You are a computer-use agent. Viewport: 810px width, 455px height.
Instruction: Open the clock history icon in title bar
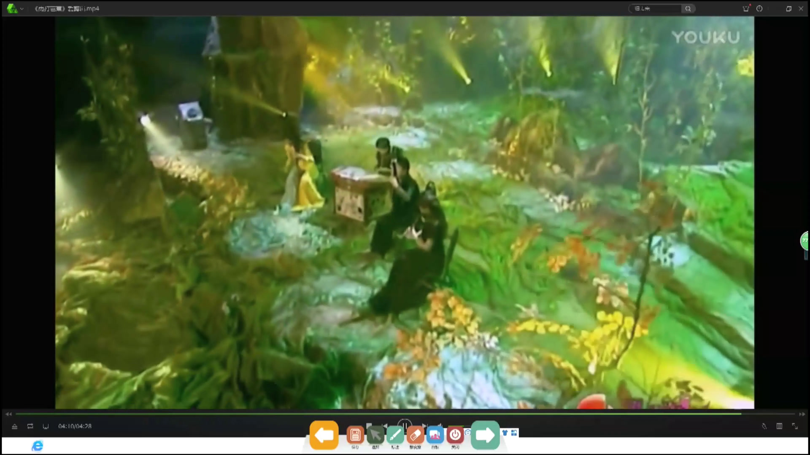point(759,8)
